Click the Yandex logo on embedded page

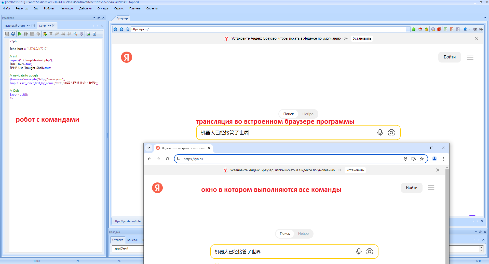click(x=127, y=57)
